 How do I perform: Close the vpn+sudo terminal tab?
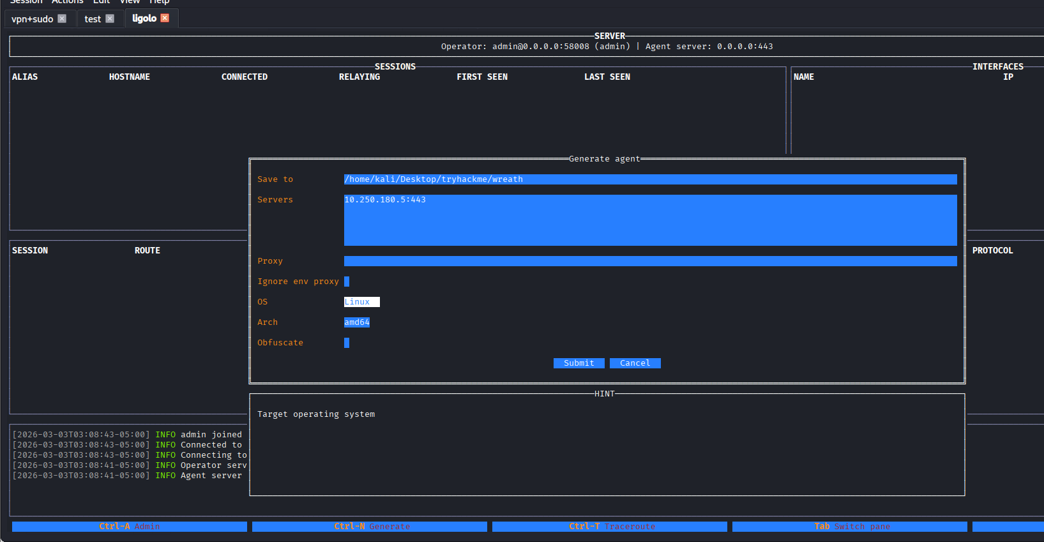click(x=62, y=19)
